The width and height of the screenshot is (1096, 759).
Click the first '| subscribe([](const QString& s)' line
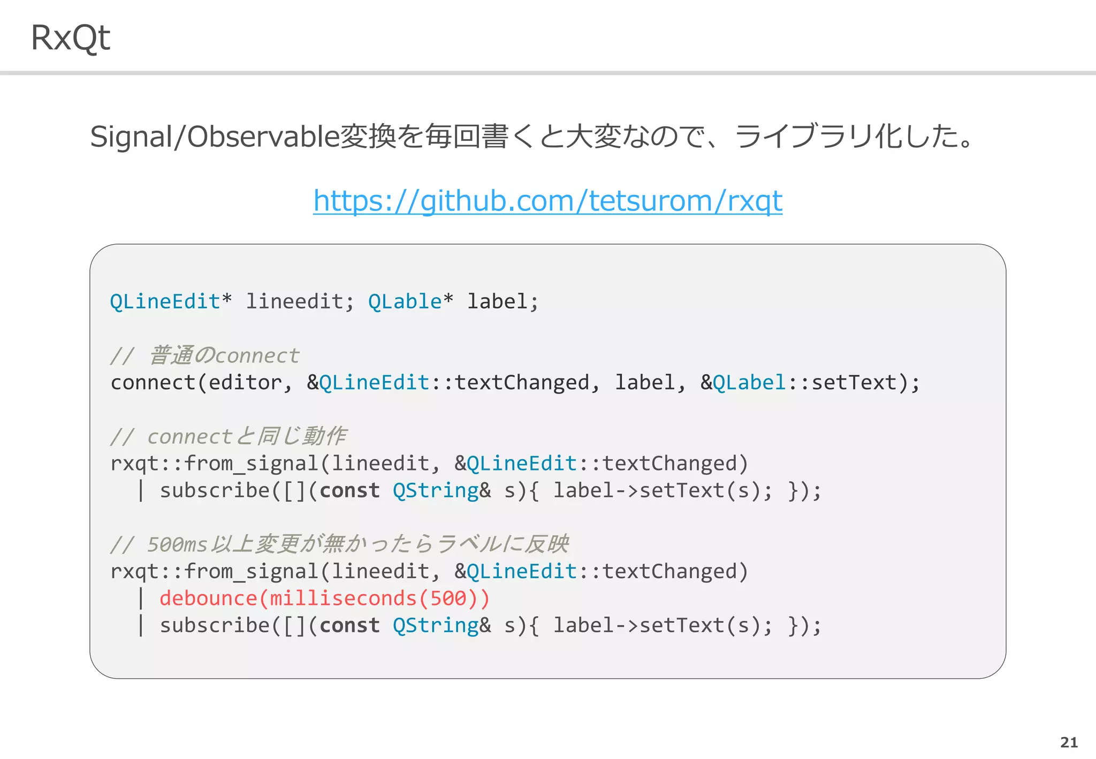tap(479, 491)
